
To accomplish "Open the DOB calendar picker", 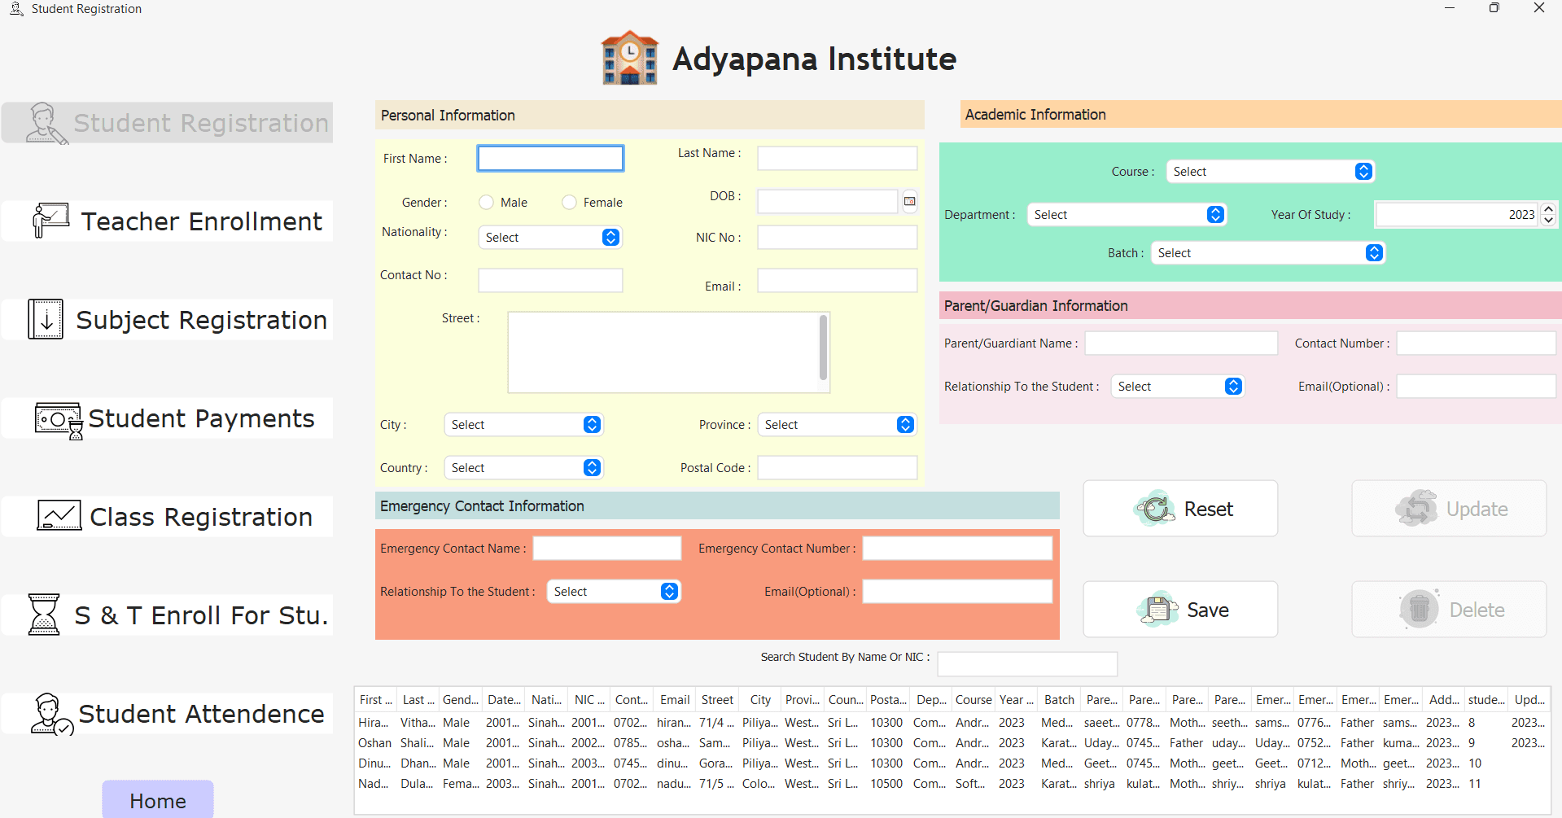I will (x=910, y=201).
